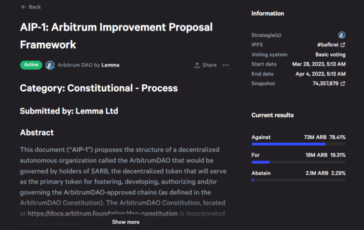Click the 2.1M ARB 2.29% Abstain value
Viewport: 364px width, 230px height.
pos(326,173)
